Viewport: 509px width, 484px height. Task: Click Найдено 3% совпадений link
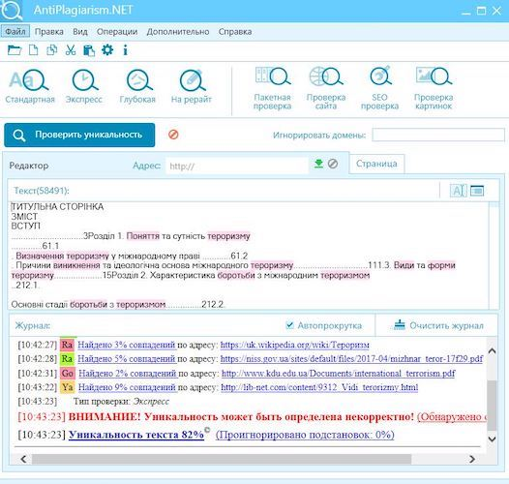click(x=127, y=345)
